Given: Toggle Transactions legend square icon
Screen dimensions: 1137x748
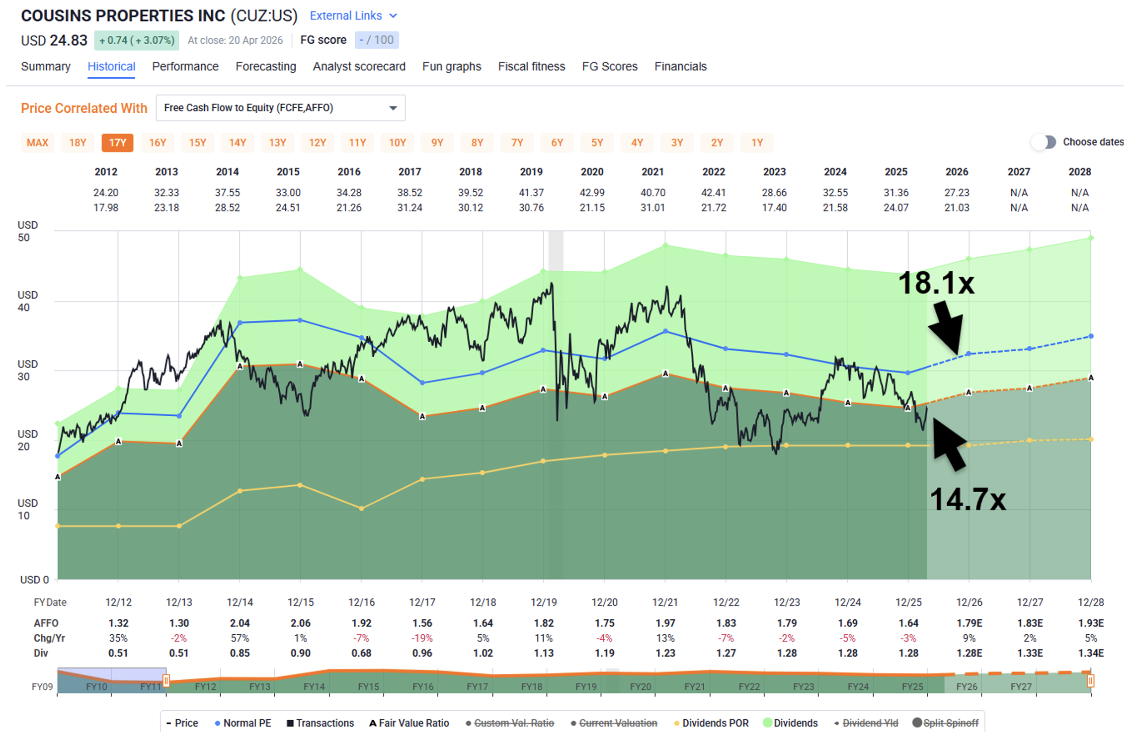Looking at the screenshot, I should (x=290, y=724).
